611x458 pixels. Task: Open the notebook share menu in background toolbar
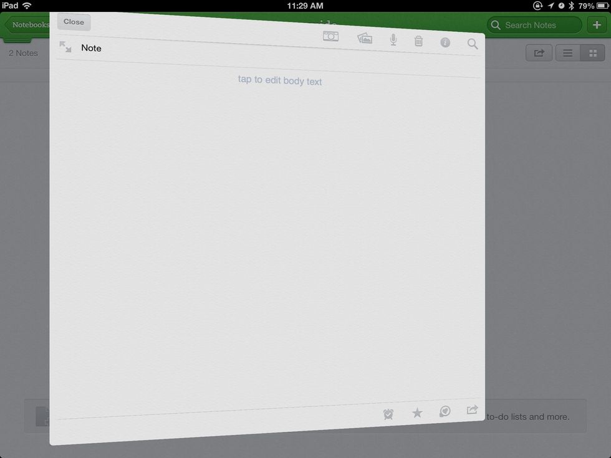tap(538, 52)
